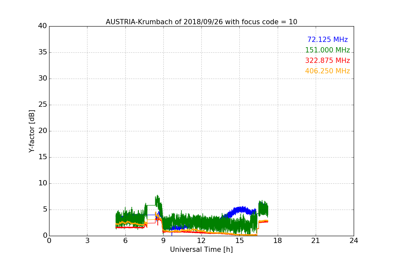393x262 pixels.
Task: Select the 151.000 MHz legend label
Action: click(327, 50)
